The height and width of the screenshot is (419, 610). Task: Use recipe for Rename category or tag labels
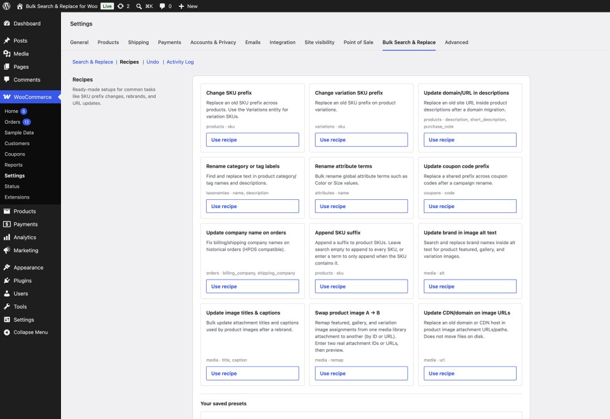click(253, 206)
